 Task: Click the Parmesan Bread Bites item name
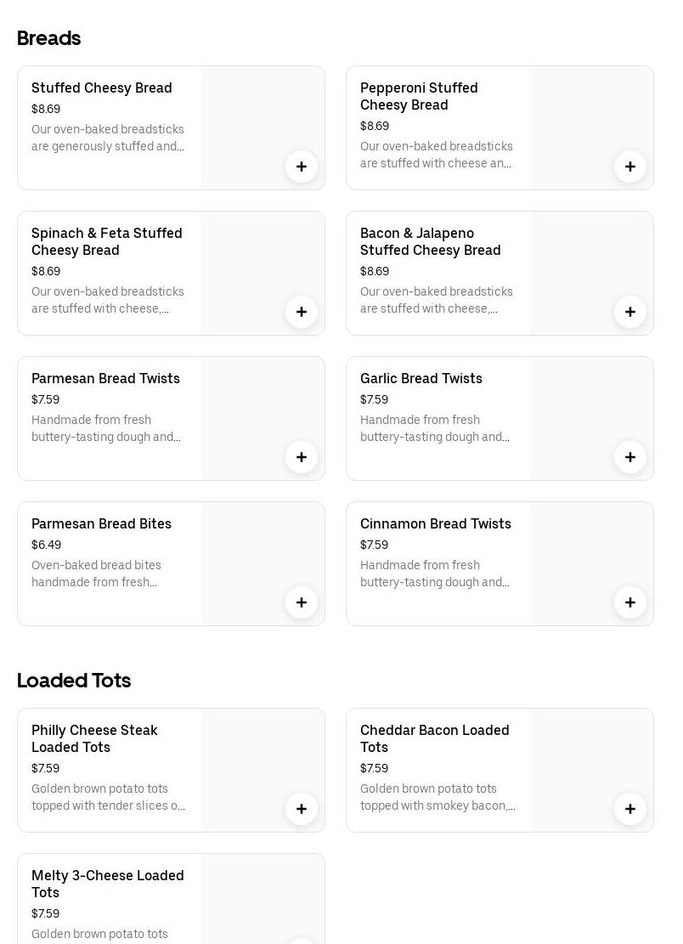pos(101,523)
